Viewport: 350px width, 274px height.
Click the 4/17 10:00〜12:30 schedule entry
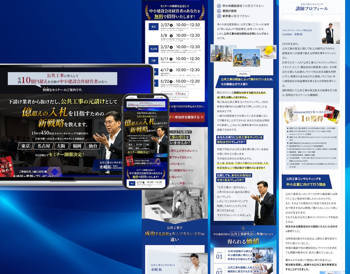pyautogui.click(x=180, y=72)
